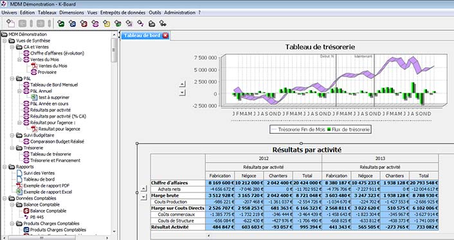
Task: Collapse the Vues de Synthèse folder
Action: pyautogui.click(x=5, y=41)
